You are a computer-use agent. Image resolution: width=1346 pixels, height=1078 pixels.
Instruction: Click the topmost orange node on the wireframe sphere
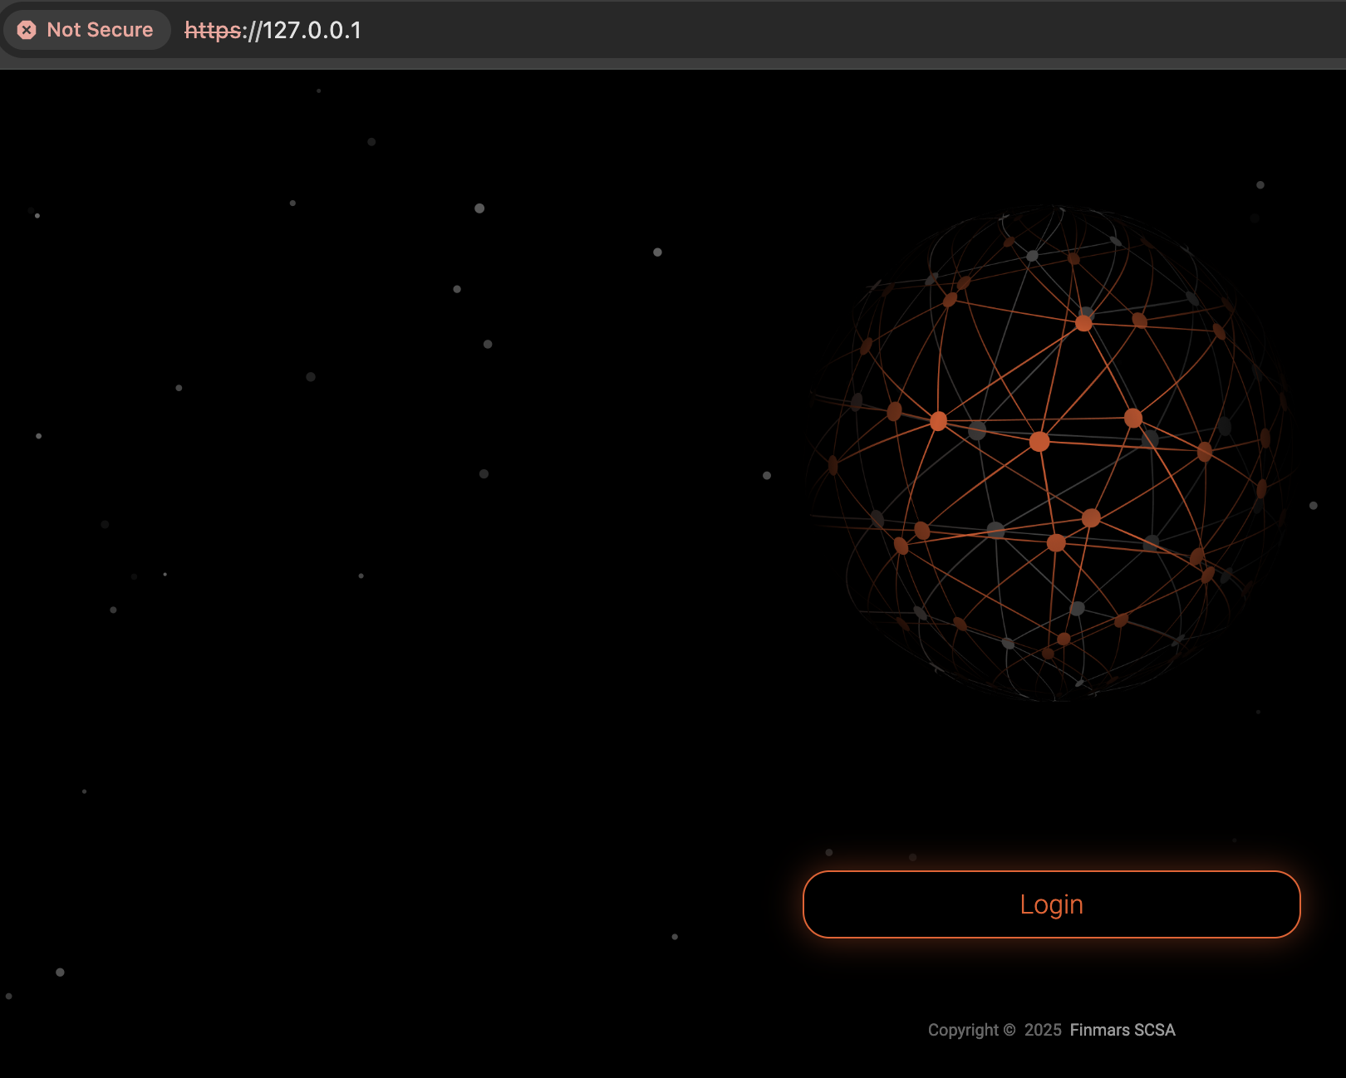(x=1082, y=322)
